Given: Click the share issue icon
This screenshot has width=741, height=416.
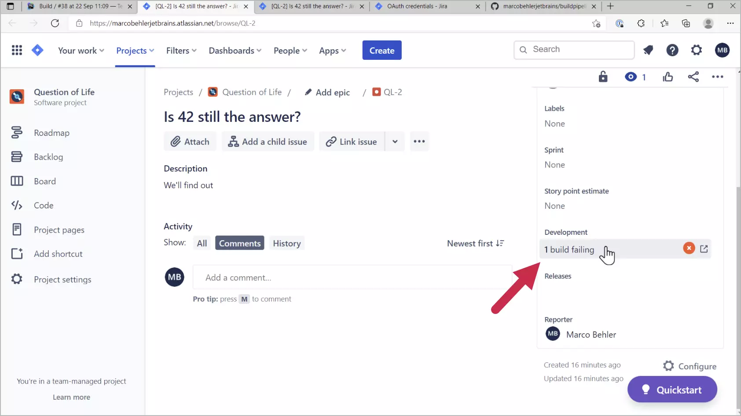Looking at the screenshot, I should click(x=693, y=77).
